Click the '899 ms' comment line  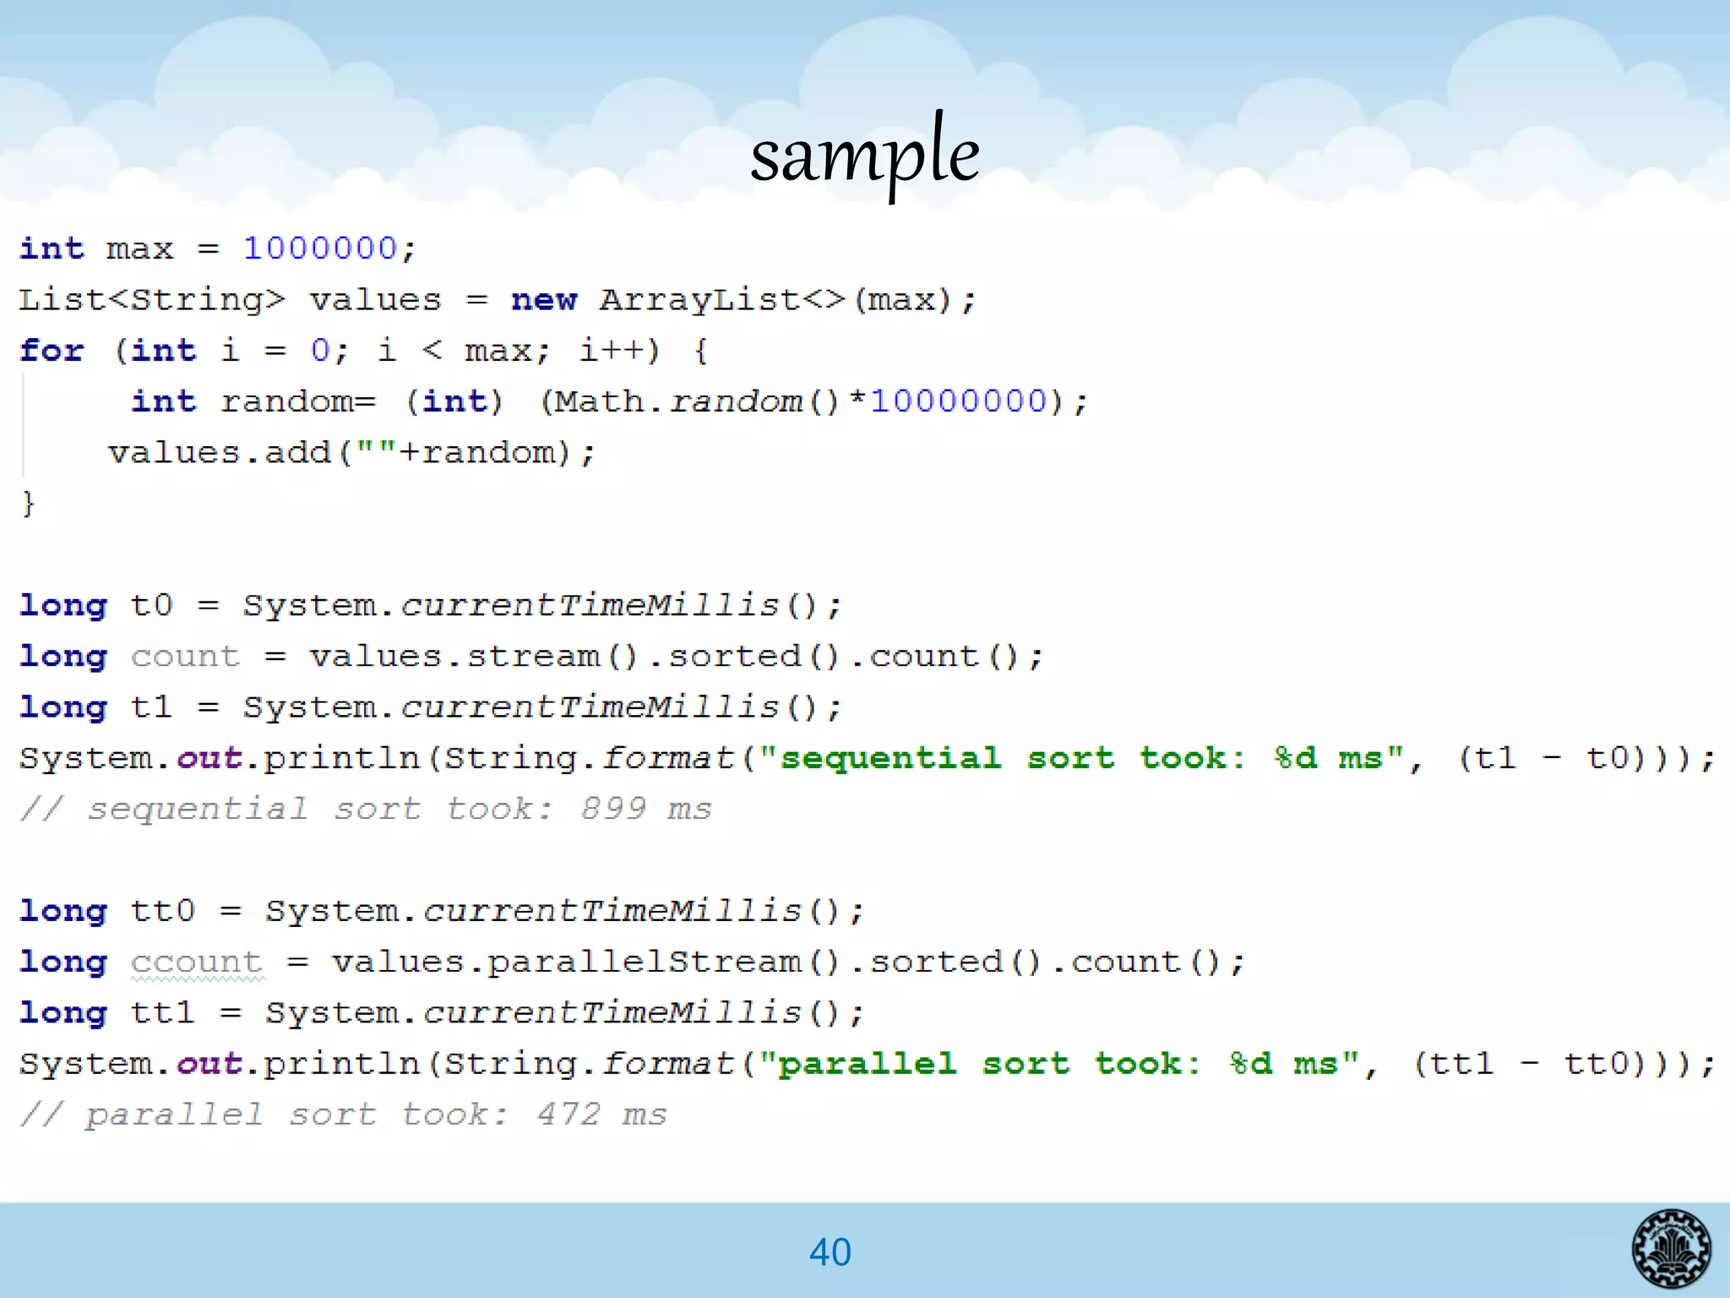point(365,810)
